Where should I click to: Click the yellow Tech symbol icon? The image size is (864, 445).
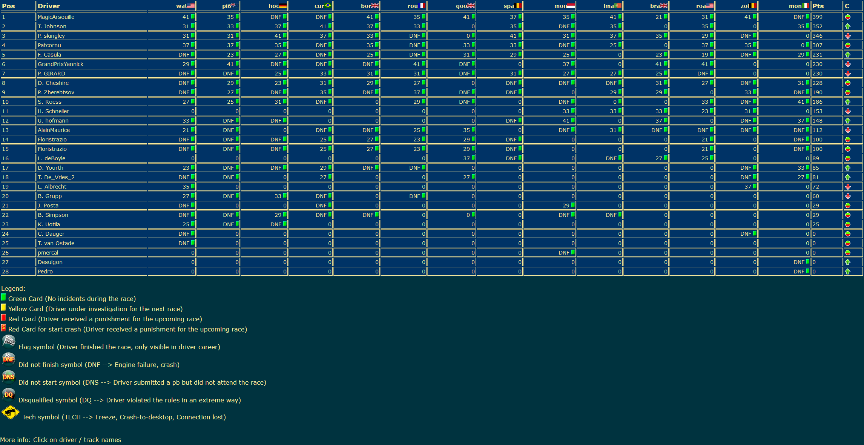point(10,413)
